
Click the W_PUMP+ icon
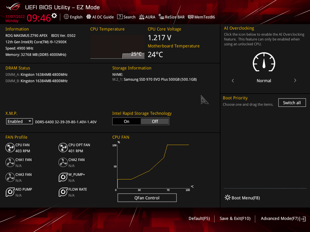pos(63,177)
